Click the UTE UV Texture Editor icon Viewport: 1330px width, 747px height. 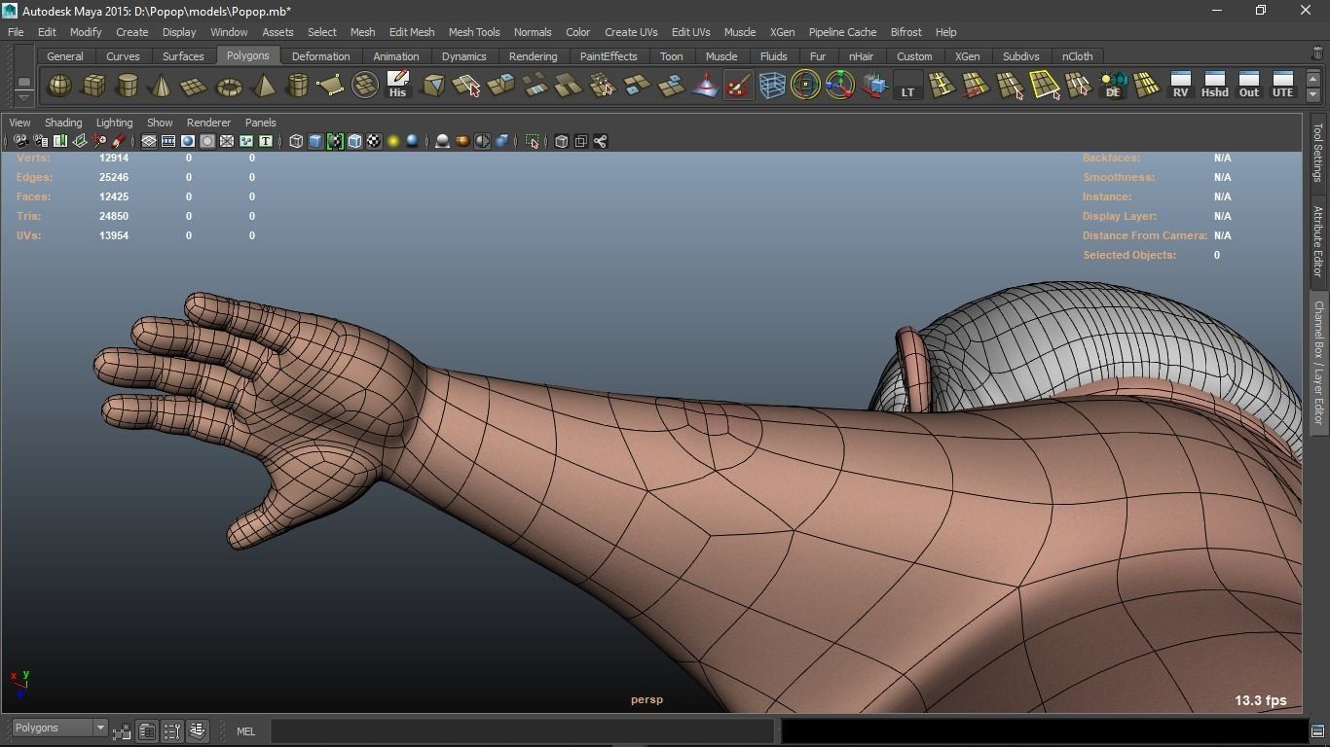pyautogui.click(x=1282, y=86)
